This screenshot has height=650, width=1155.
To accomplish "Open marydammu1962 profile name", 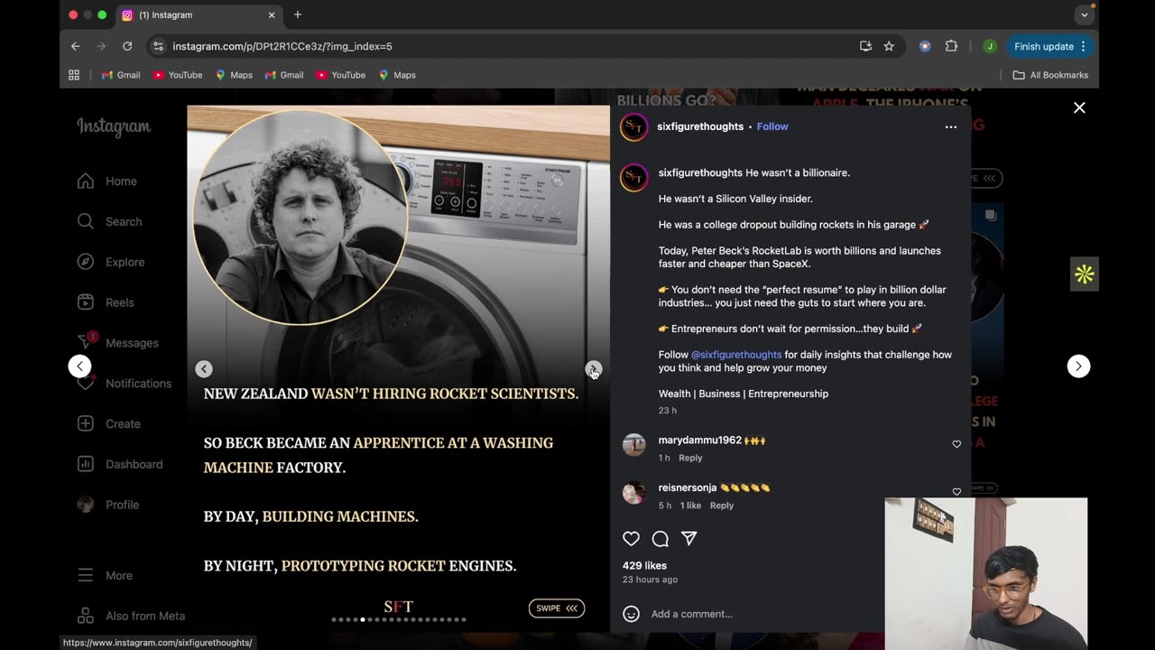I will [700, 441].
